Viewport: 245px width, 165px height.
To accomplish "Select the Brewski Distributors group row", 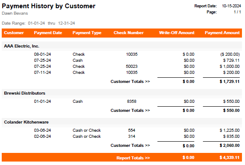I will click(122, 93).
